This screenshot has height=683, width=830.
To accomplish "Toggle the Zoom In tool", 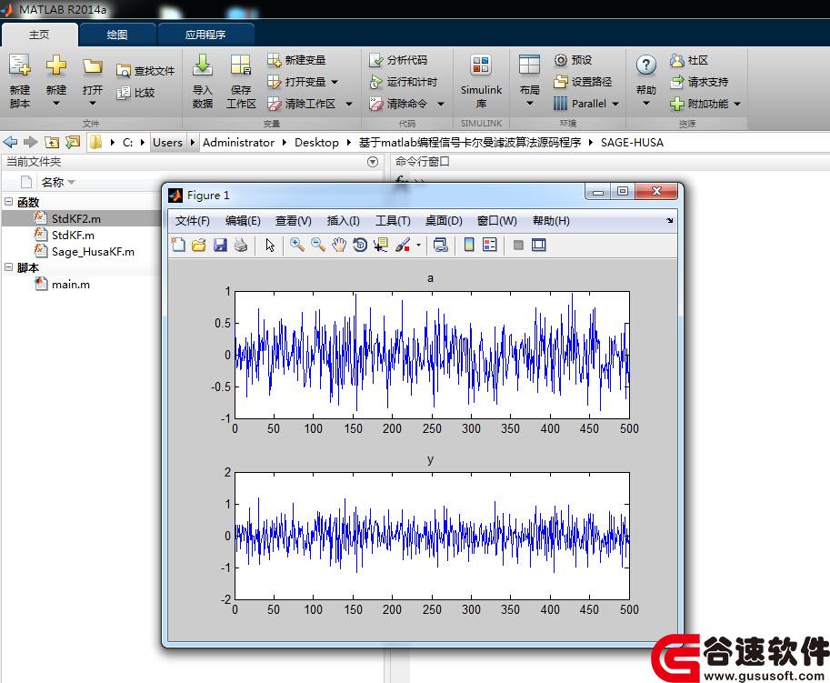I will pos(297,245).
